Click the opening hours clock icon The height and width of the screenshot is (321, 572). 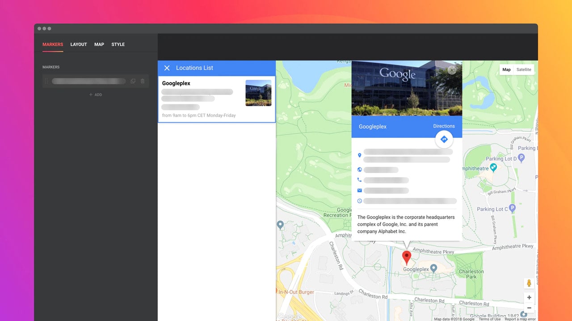tap(360, 201)
